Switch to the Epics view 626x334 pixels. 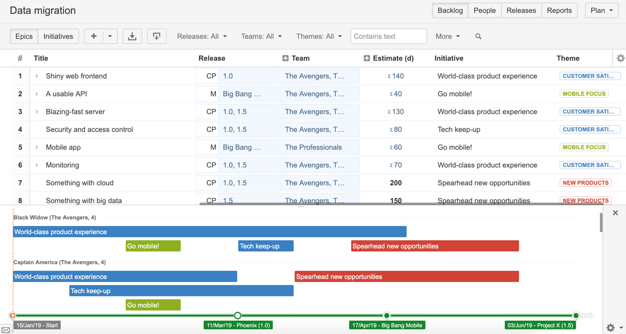[24, 36]
